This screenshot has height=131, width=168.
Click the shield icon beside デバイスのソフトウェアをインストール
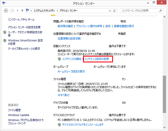pos(59,125)
